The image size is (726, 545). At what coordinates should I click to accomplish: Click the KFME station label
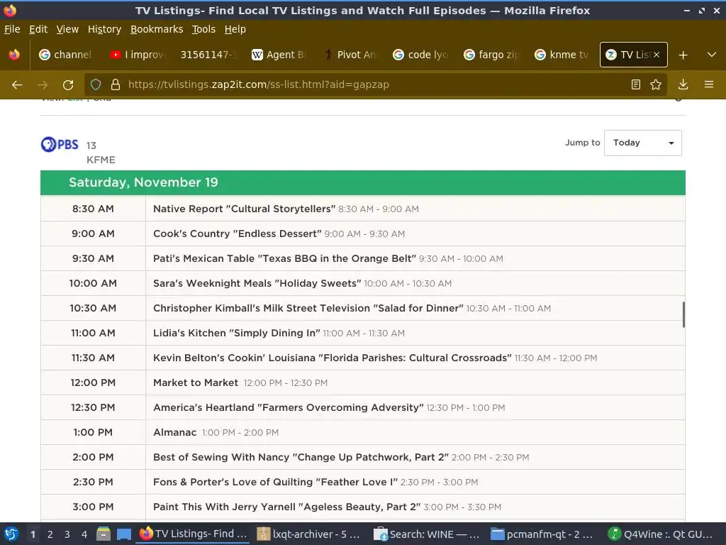click(101, 160)
